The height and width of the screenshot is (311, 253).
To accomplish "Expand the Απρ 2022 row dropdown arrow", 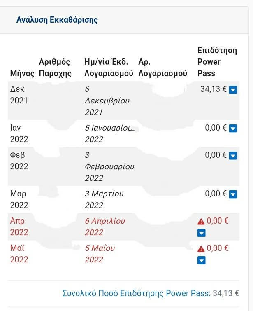I will (x=201, y=233).
